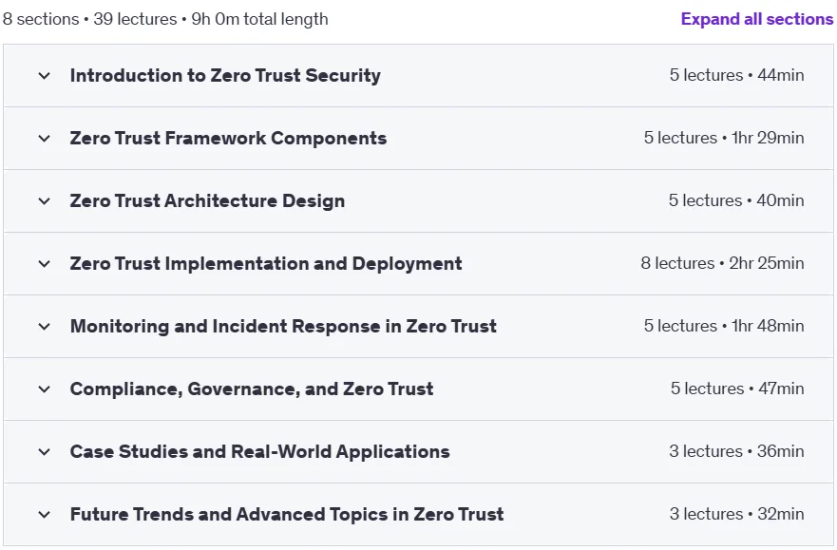Image resolution: width=837 pixels, height=550 pixels.
Task: Select Monitoring and Incident Response in Zero Trust title
Action: tap(283, 326)
